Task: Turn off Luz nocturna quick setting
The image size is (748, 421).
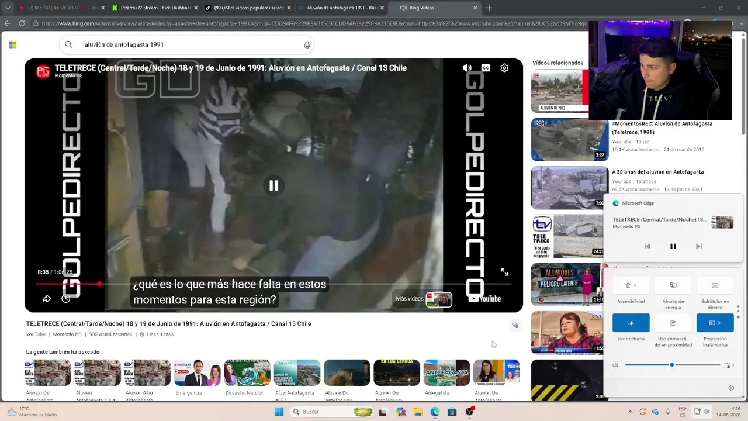Action: (631, 323)
